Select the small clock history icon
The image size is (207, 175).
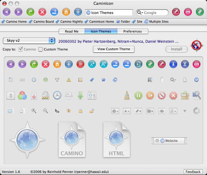click(x=34, y=80)
